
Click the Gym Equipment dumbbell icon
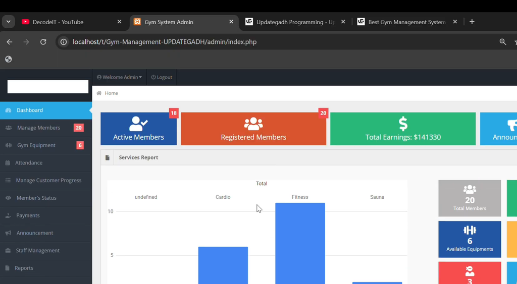[9, 145]
